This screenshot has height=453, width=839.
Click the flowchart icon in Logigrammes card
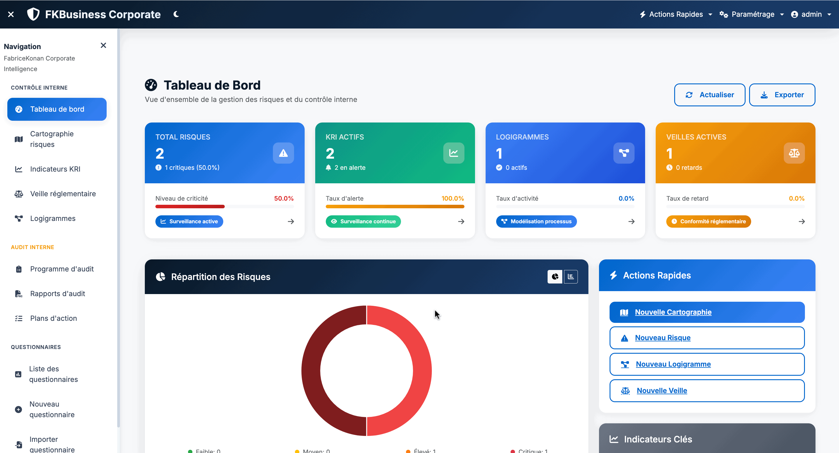pos(623,153)
